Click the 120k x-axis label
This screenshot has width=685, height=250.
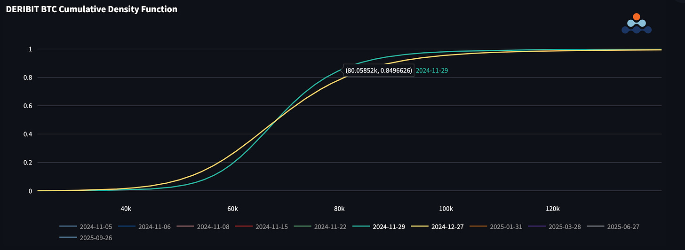(553, 208)
